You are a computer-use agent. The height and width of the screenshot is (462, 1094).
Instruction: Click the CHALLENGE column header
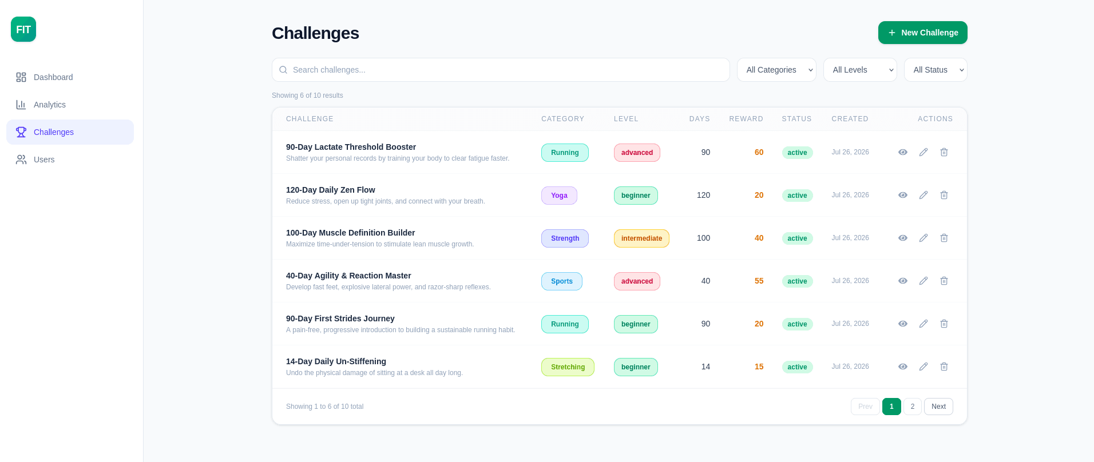(x=310, y=119)
